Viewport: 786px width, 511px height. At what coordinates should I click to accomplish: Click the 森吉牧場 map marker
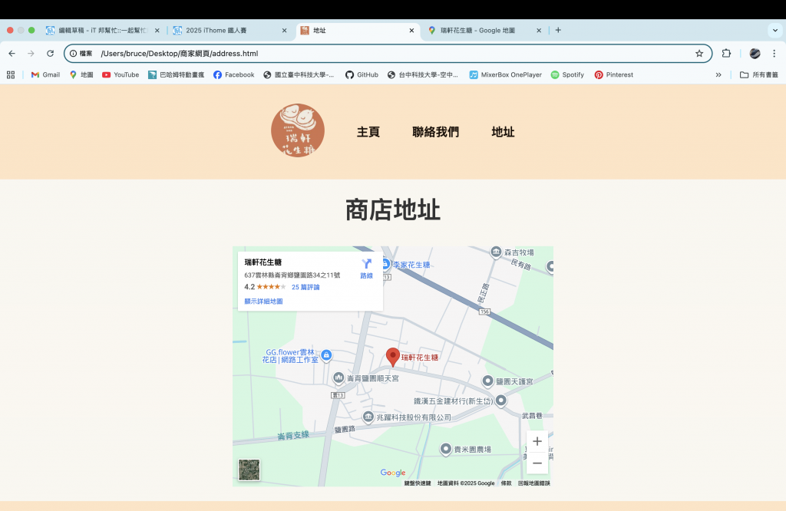click(x=496, y=252)
